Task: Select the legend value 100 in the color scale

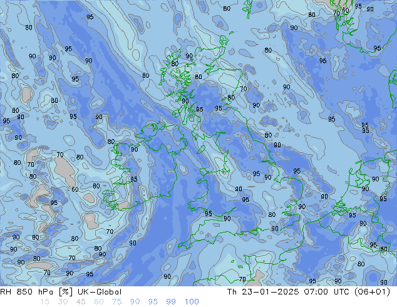Action: [192, 302]
